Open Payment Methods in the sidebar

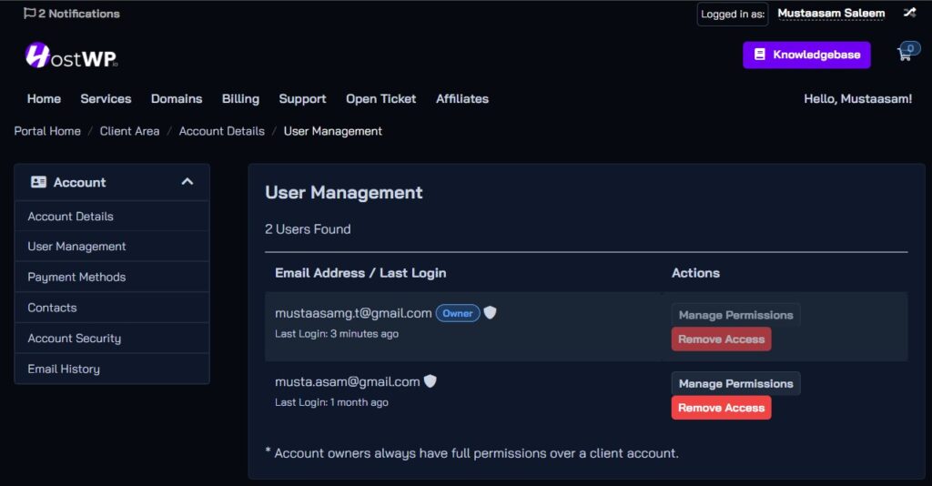click(x=112, y=277)
